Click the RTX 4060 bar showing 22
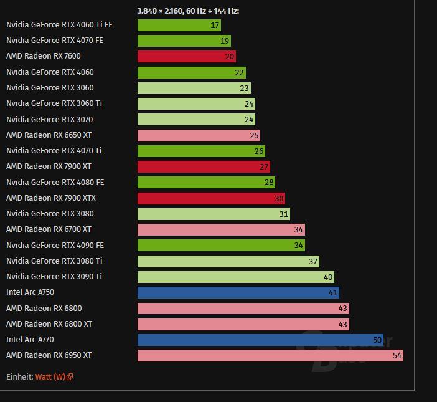Image resolution: width=437 pixels, height=402 pixels. coord(192,73)
